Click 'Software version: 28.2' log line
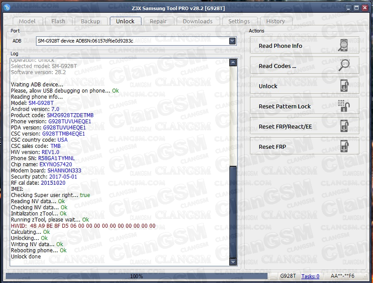 39,72
